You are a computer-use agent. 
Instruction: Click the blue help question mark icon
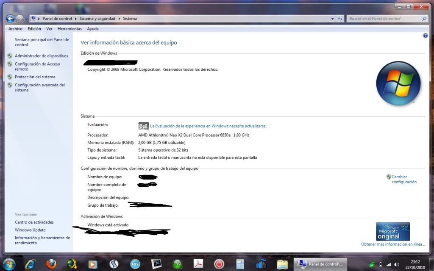pos(426,36)
